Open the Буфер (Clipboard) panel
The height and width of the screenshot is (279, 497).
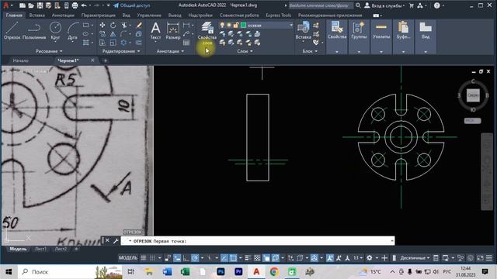coord(403,31)
